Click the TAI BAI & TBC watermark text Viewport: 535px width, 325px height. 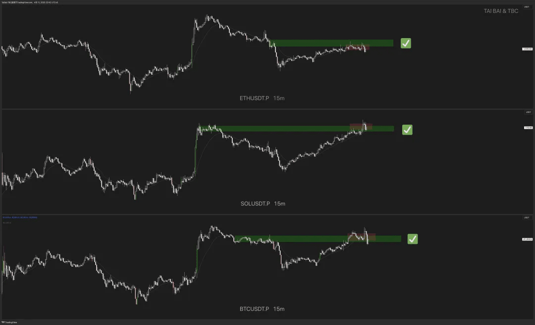coord(501,11)
